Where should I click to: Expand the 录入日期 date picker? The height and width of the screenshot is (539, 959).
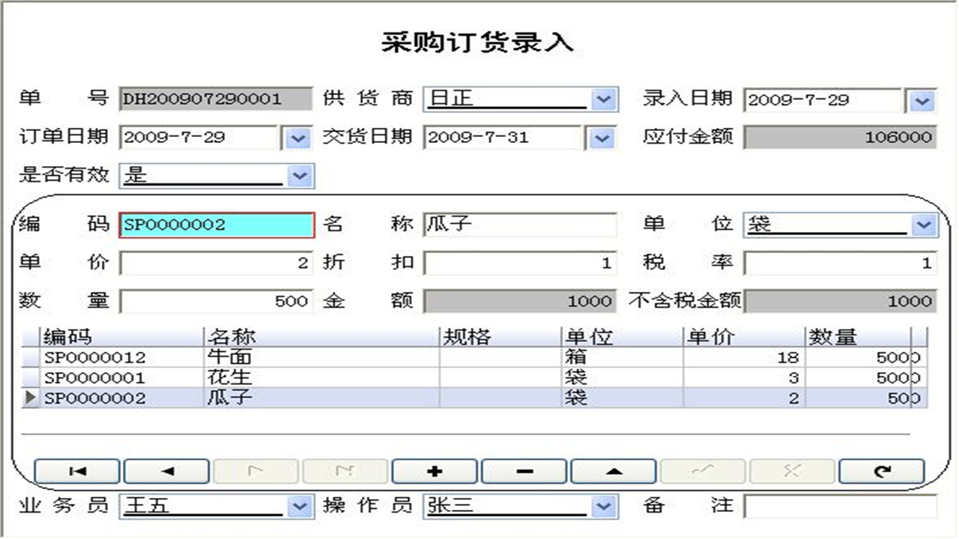tap(922, 100)
